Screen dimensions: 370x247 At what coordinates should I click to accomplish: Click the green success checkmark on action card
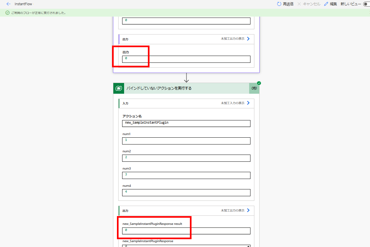259,83
